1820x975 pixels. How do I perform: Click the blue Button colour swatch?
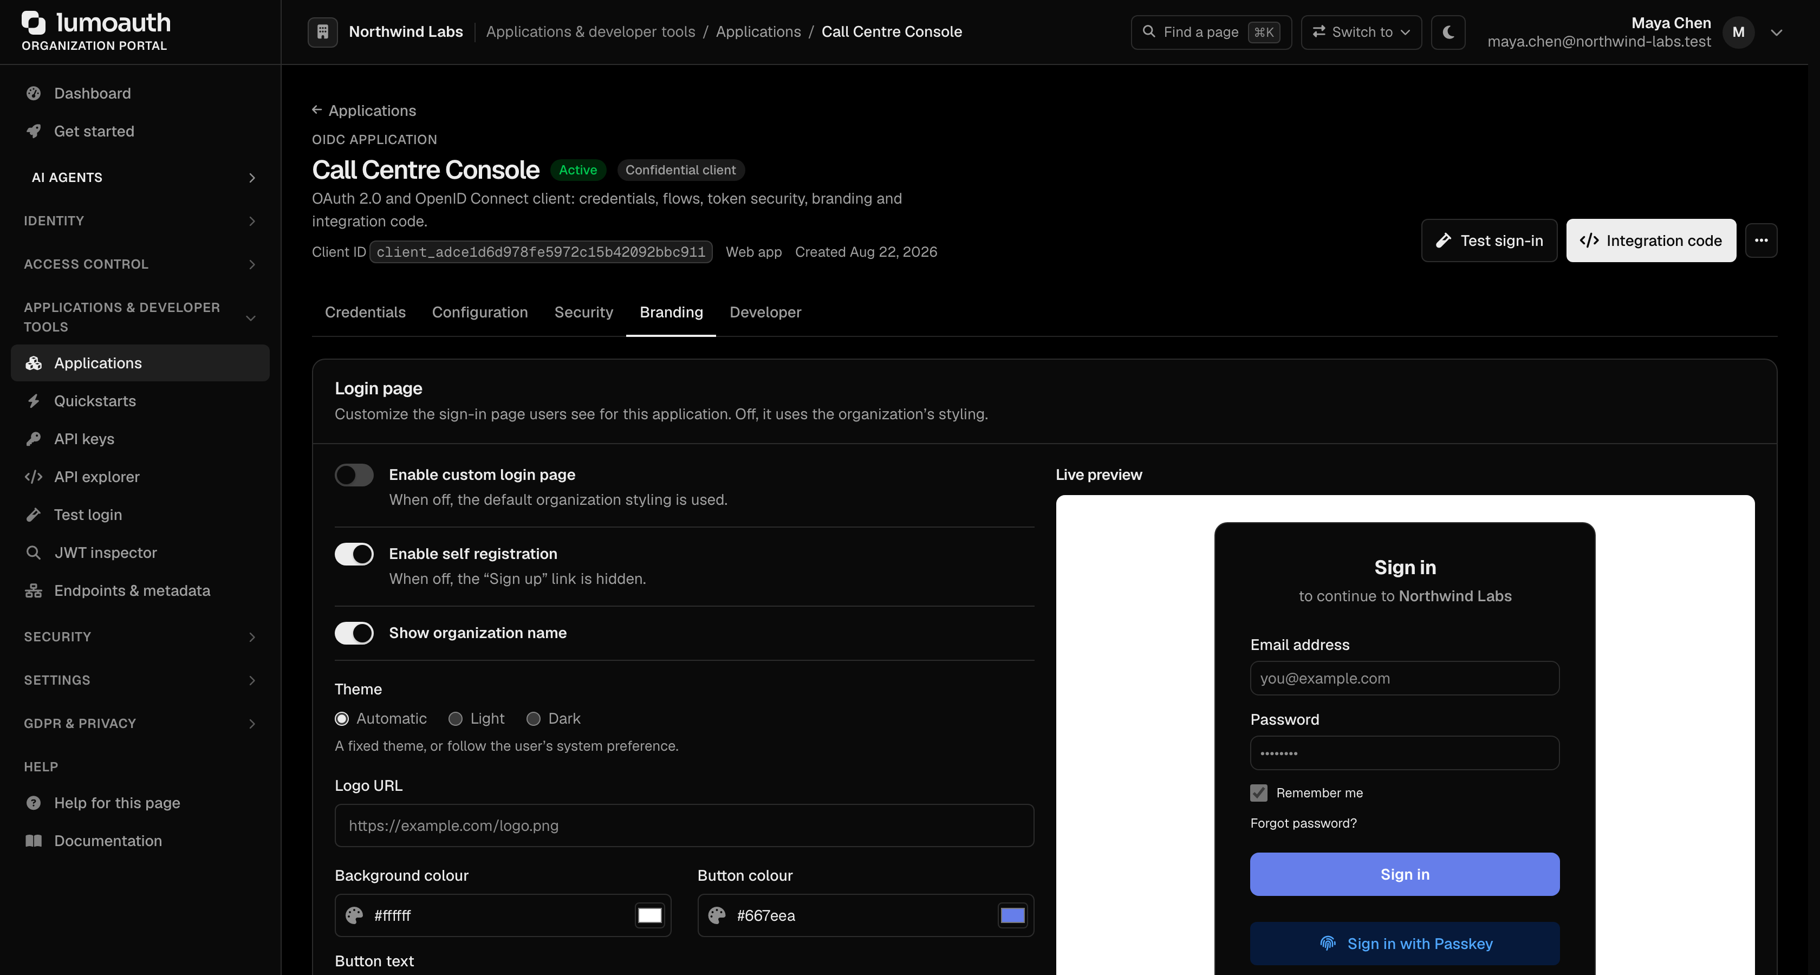tap(1012, 915)
